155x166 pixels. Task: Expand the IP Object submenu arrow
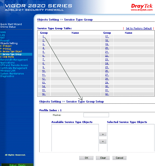(x=1, y=46)
